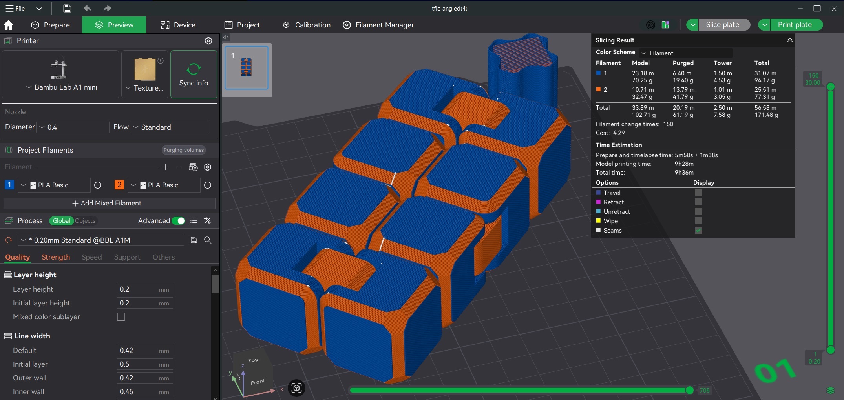Screen dimensions: 844x400
Task: Switch to the Prepare tab
Action: click(x=50, y=25)
